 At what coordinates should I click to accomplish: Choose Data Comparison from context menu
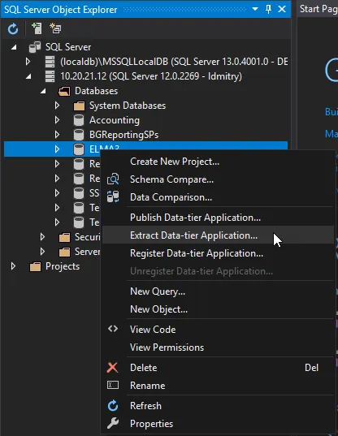pyautogui.click(x=218, y=197)
